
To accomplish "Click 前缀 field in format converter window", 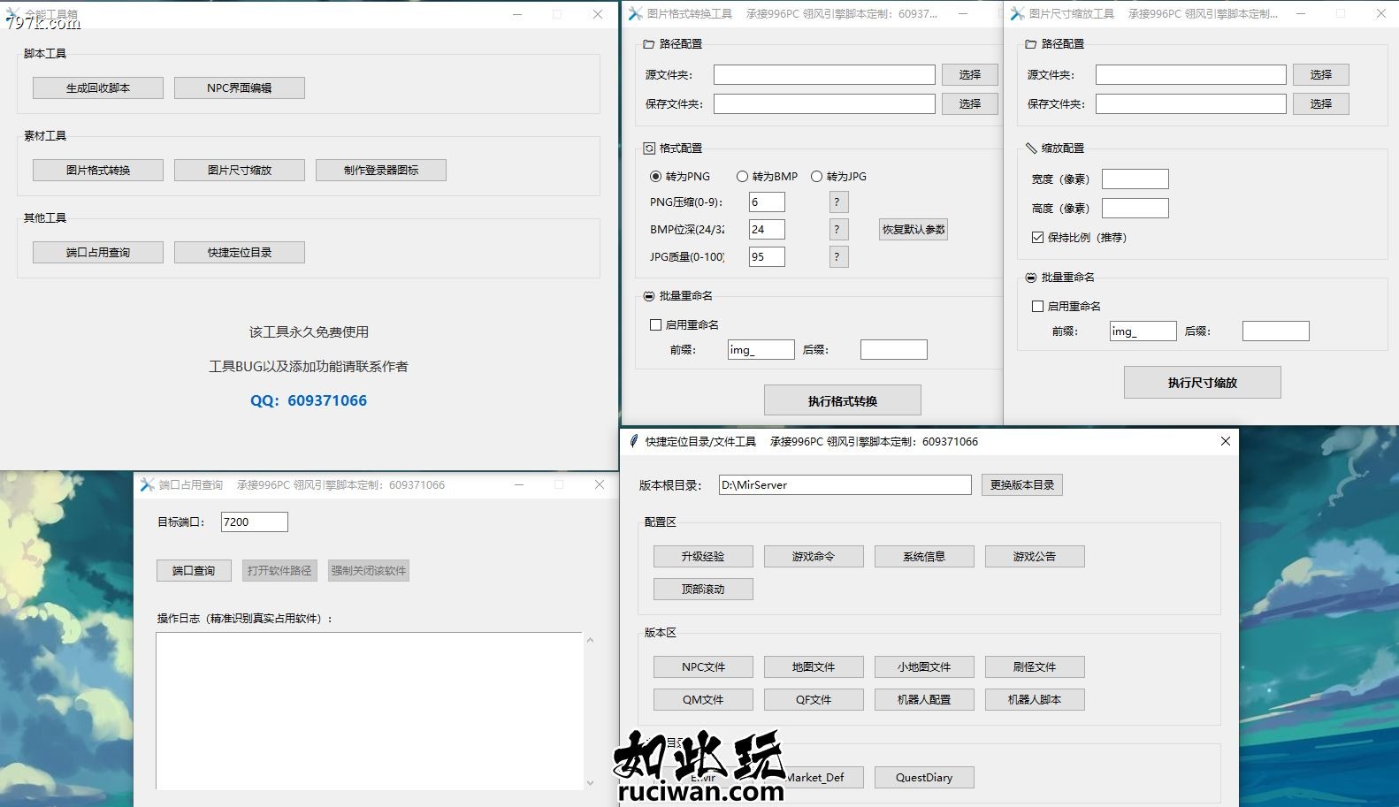I will [761, 349].
